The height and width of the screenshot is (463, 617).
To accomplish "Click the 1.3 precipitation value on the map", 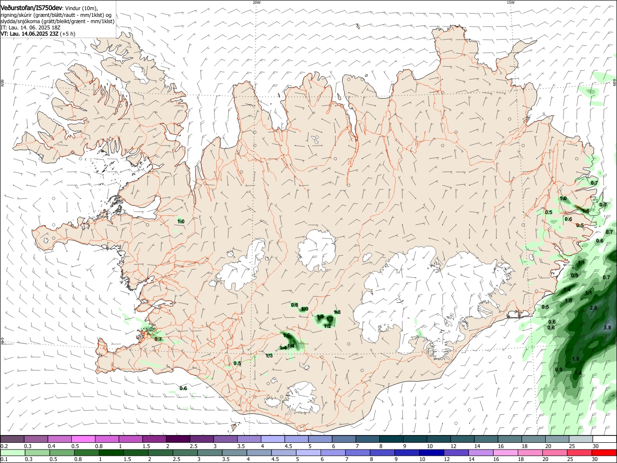I will point(269,355).
